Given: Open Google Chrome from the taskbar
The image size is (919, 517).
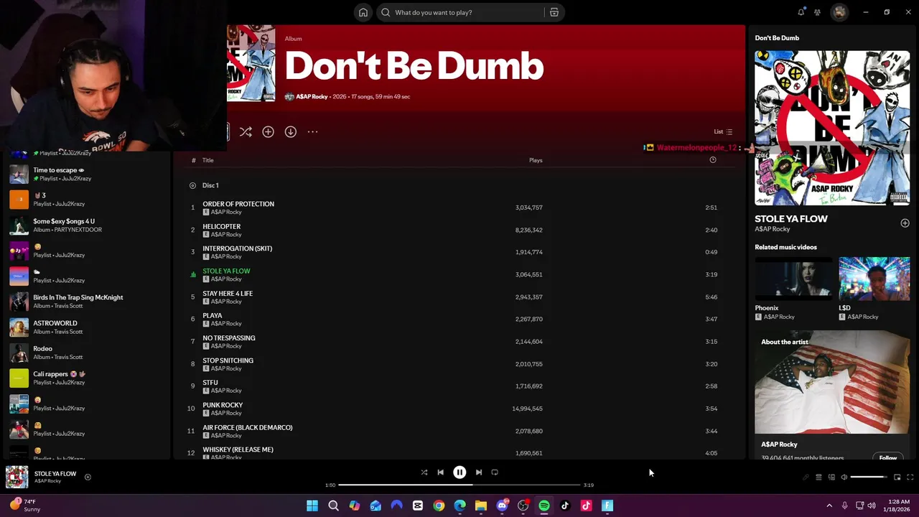Looking at the screenshot, I should pos(439,506).
